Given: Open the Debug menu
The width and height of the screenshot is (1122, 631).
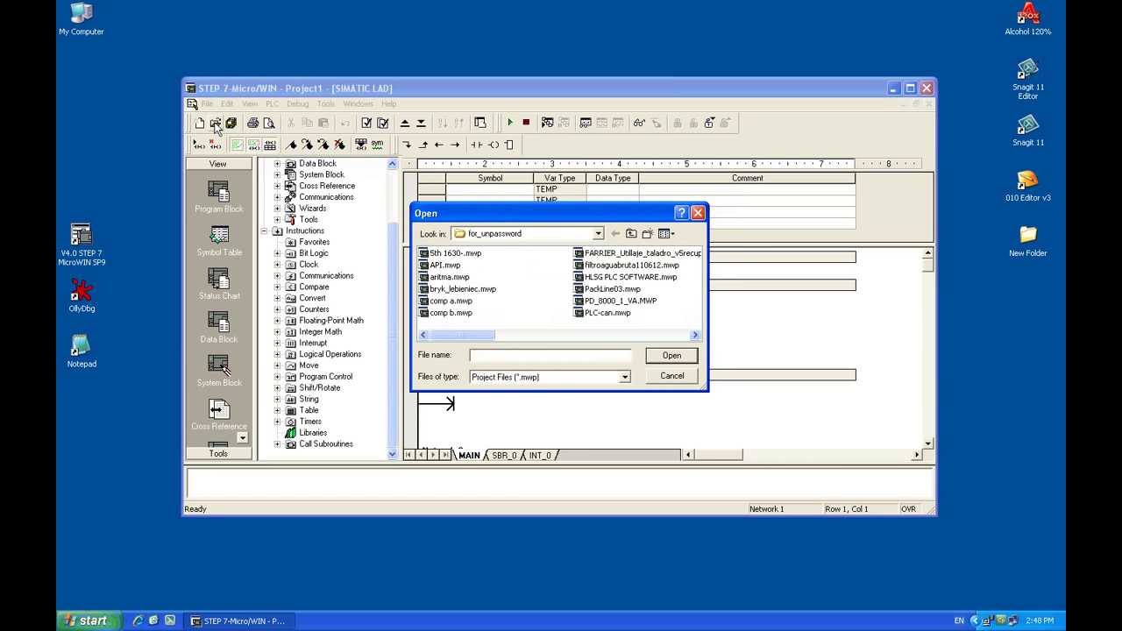Looking at the screenshot, I should point(298,104).
